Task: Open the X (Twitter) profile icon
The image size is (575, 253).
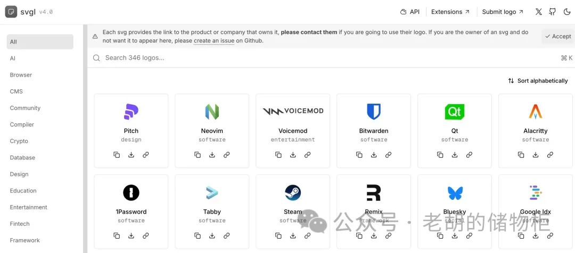Action: point(538,12)
